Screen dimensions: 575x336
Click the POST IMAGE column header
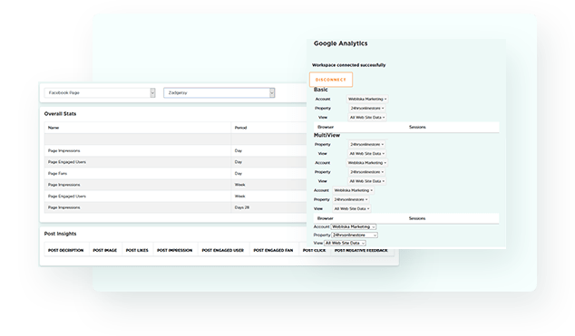[105, 250]
